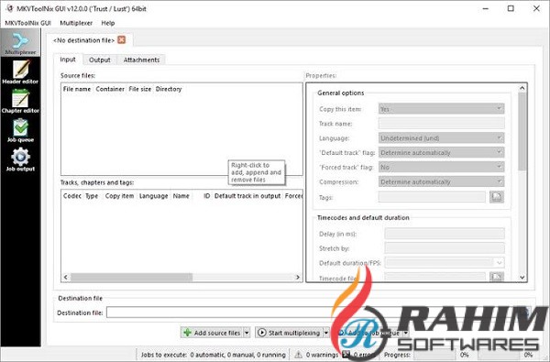The height and width of the screenshot is (362, 550).
Task: Click the Jobs to execute status text
Action: (214, 355)
